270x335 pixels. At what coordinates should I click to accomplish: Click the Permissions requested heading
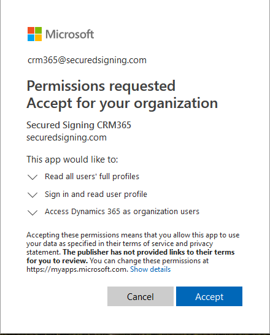101,86
